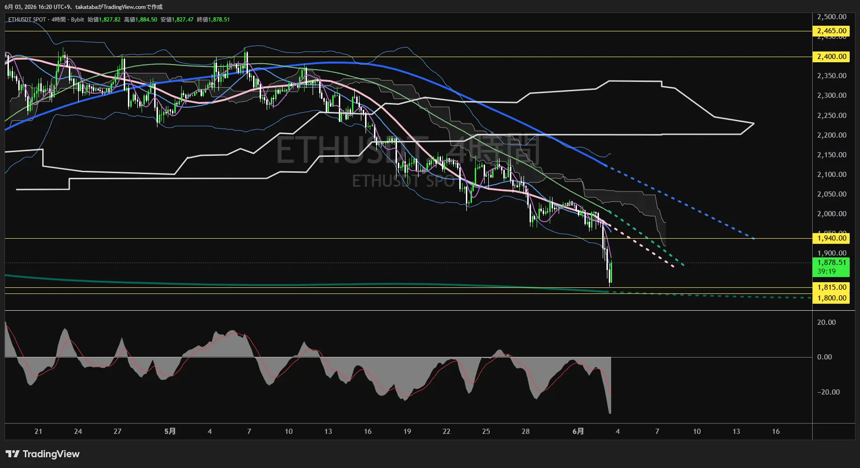Click the 1,900.00 price scale value
Viewport: 860px width, 468px height.
pos(831,253)
